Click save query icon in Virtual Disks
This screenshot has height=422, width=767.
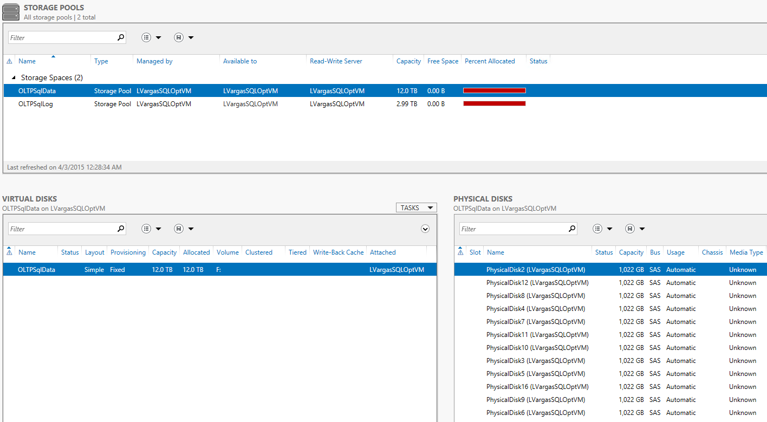(x=184, y=229)
